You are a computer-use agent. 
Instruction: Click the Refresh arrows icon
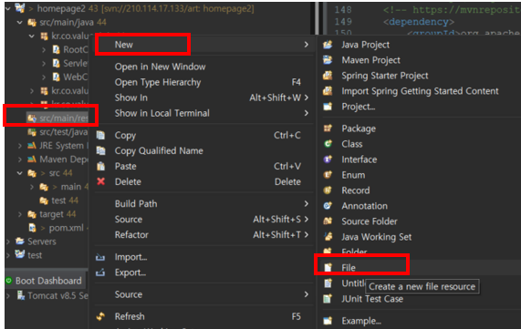(100, 316)
